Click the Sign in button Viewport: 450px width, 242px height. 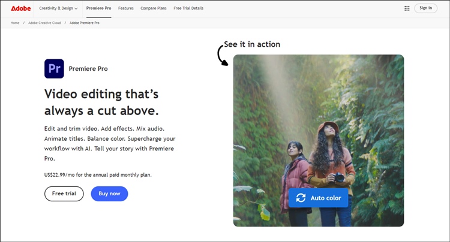coord(425,8)
